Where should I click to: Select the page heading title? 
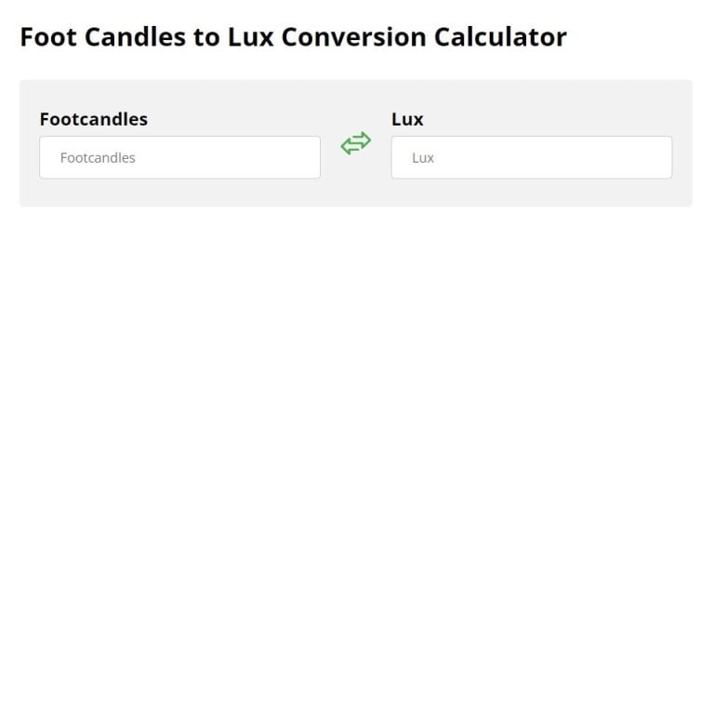(x=293, y=37)
